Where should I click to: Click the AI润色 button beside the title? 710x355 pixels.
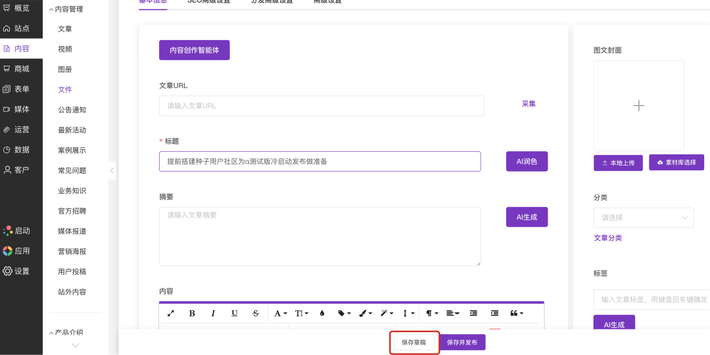(x=526, y=162)
